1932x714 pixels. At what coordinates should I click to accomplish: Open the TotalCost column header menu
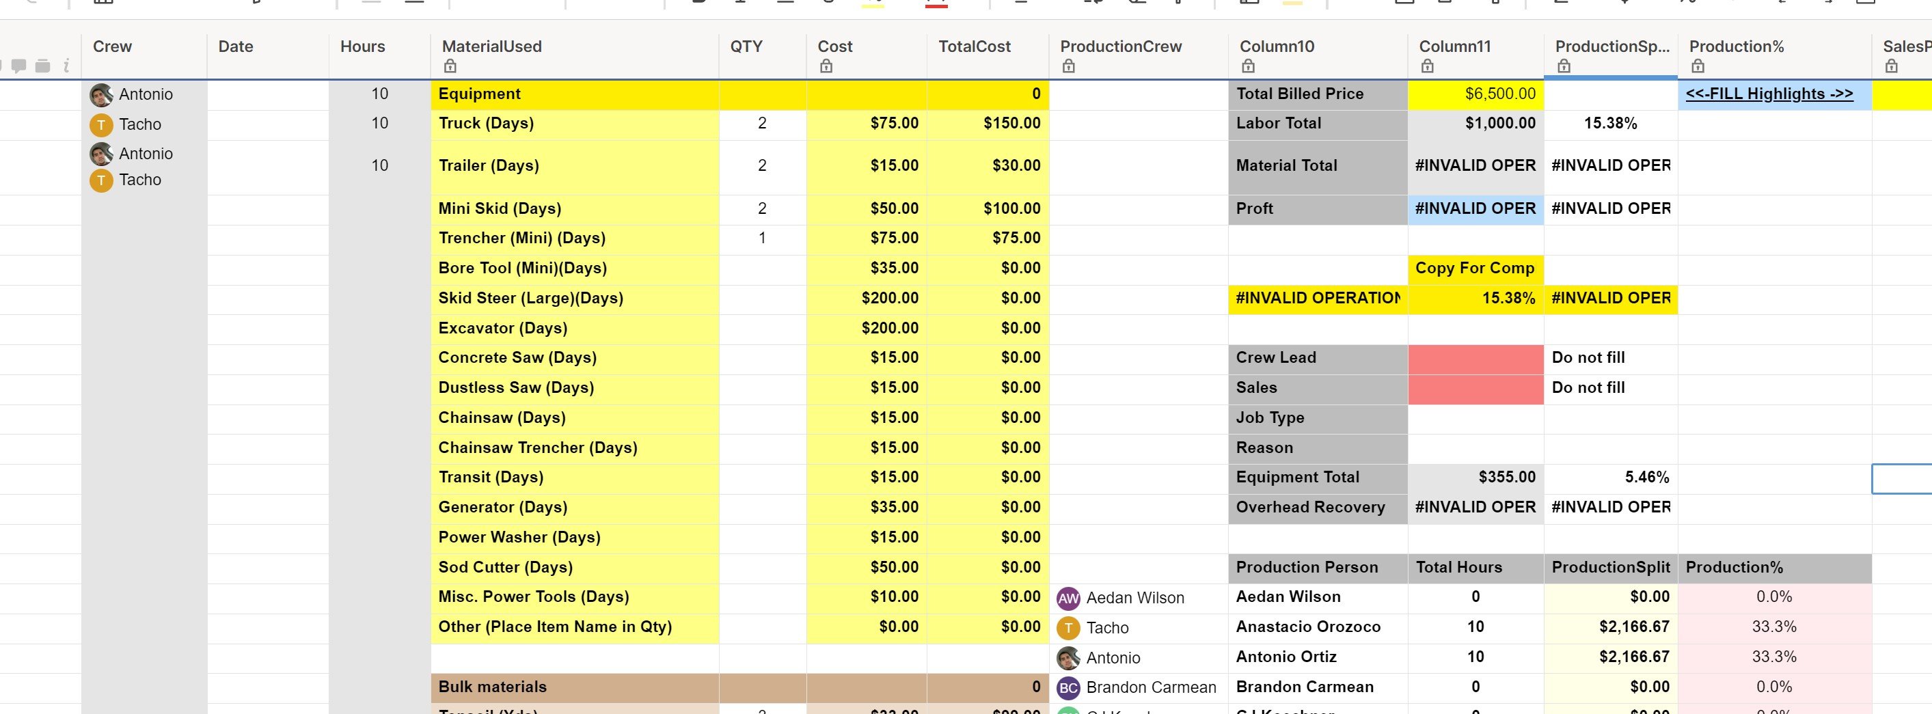(x=975, y=46)
